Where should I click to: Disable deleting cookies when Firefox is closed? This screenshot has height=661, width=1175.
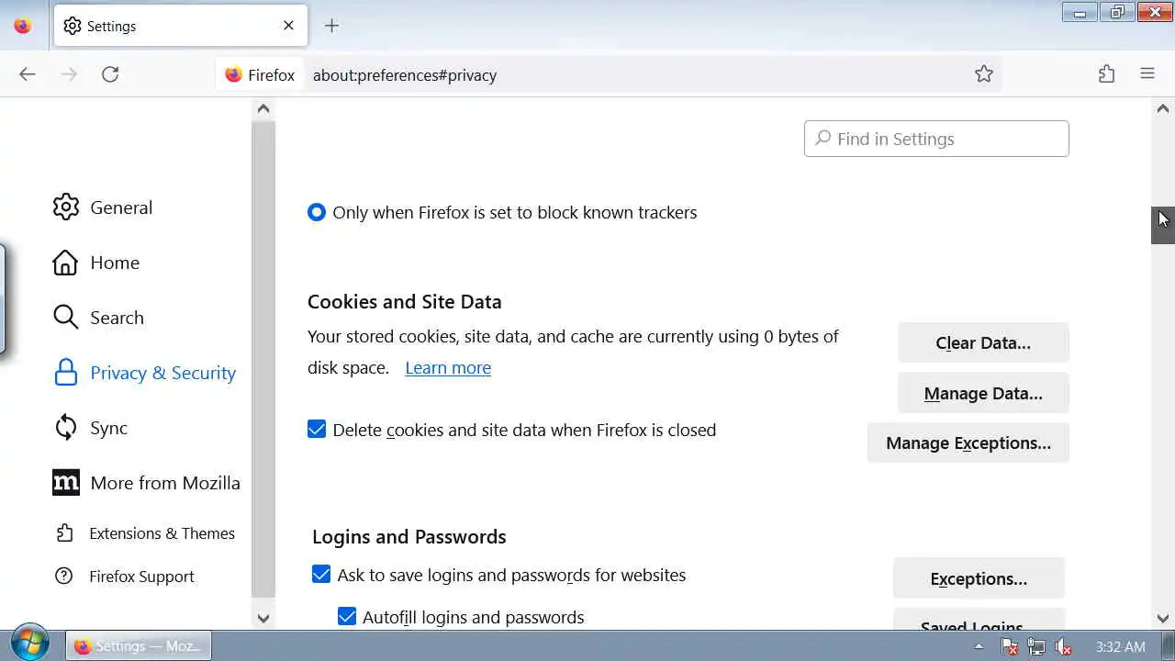click(317, 430)
